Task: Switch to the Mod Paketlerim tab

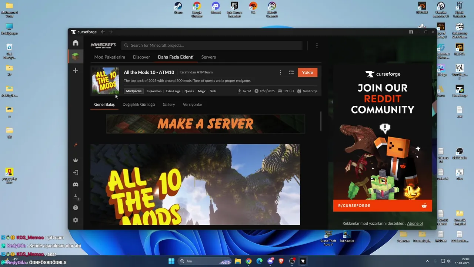Action: (x=110, y=57)
